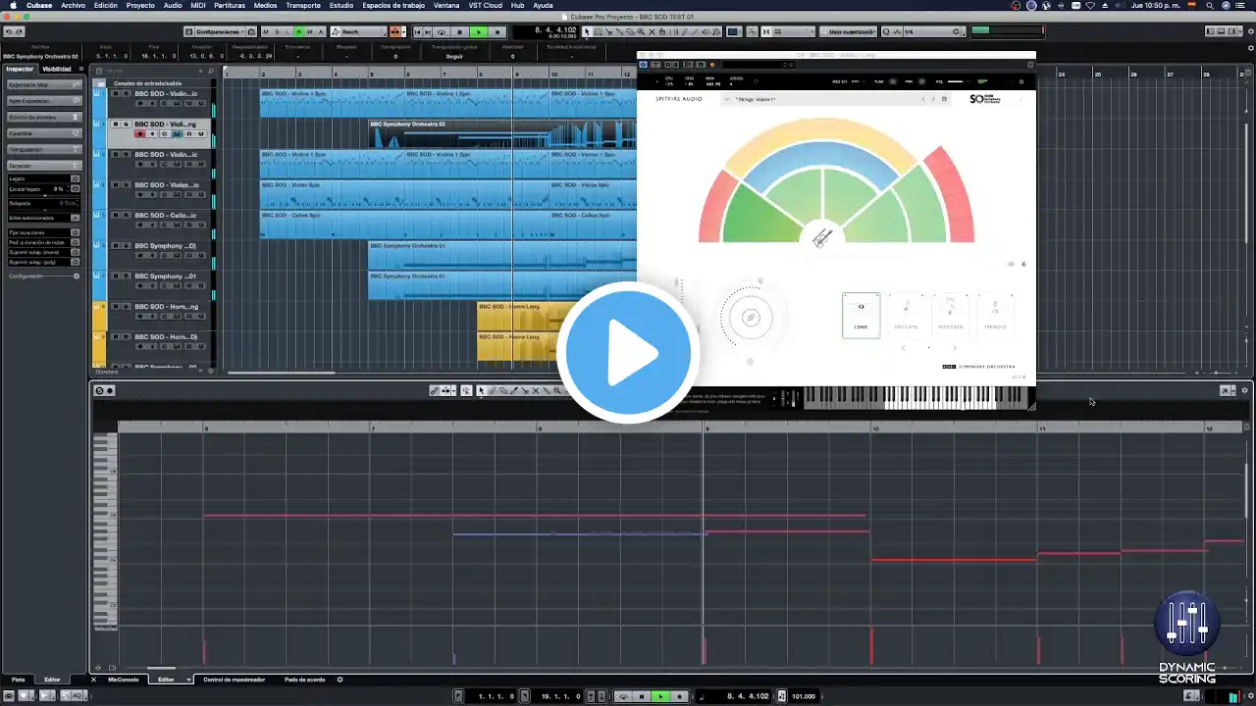The width and height of the screenshot is (1256, 706).
Task: Switch to the MixConsole tab
Action: pos(124,680)
